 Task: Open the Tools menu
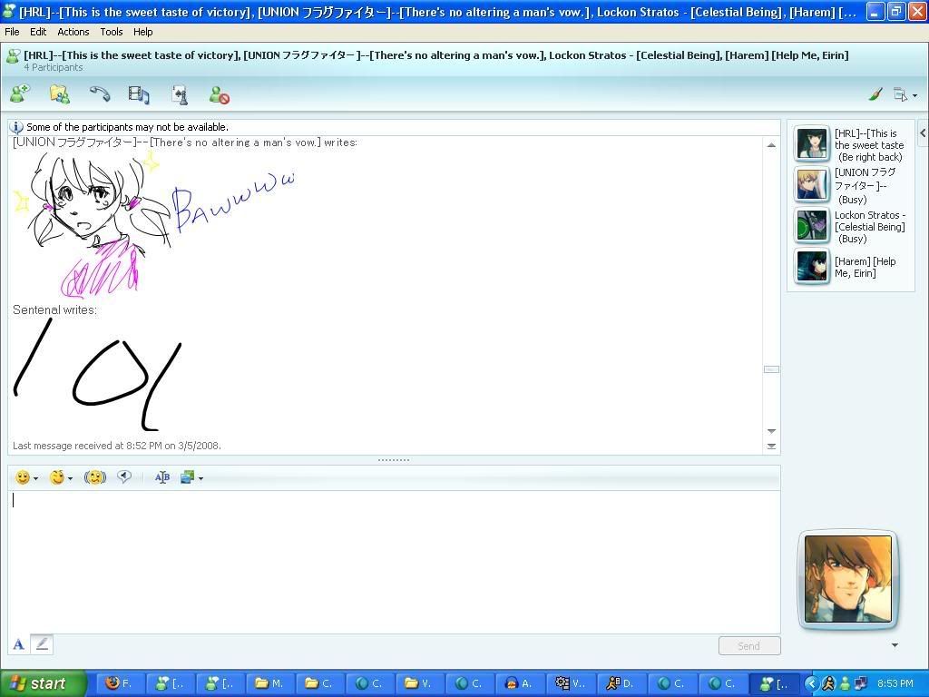point(112,32)
